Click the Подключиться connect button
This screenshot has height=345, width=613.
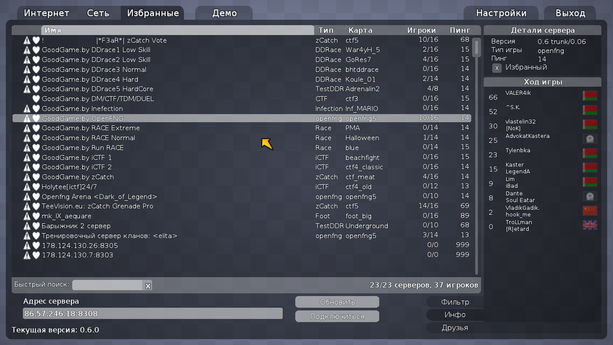(x=337, y=316)
